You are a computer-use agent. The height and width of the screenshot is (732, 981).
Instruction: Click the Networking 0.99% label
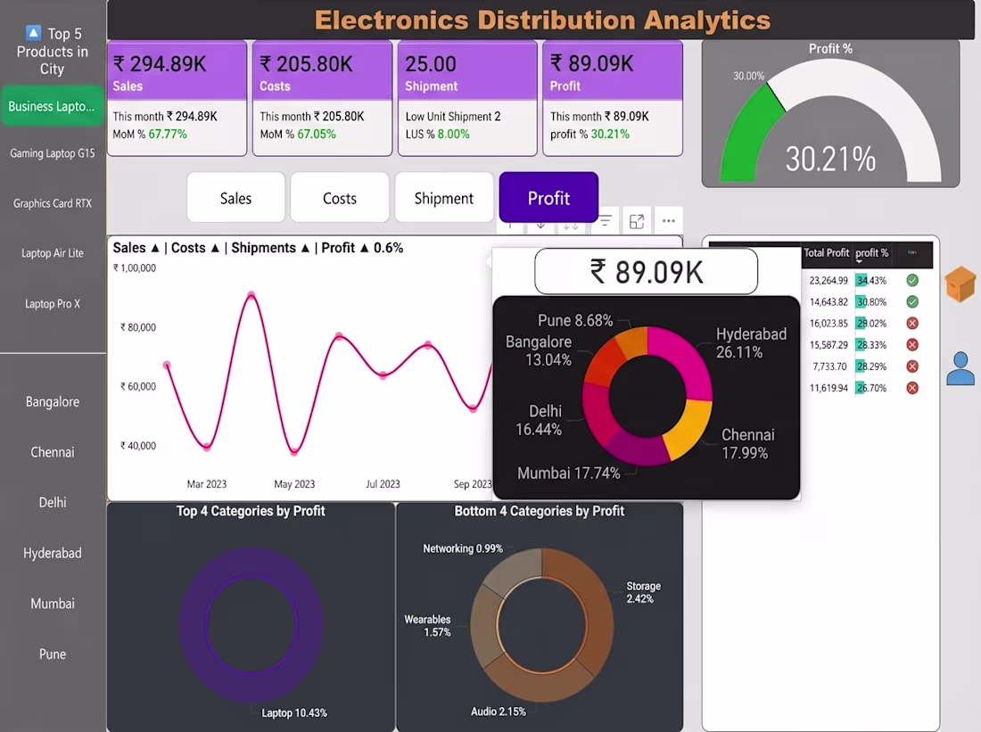(463, 548)
